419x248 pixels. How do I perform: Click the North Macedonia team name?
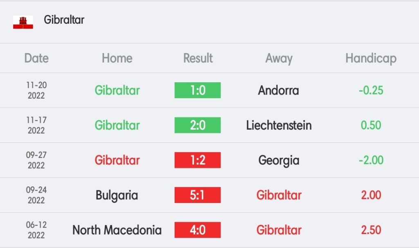[117, 230]
